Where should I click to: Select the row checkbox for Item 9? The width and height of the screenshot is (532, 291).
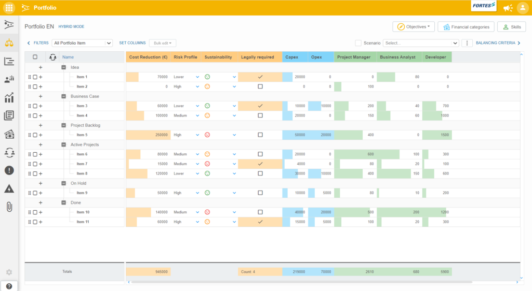(35, 193)
